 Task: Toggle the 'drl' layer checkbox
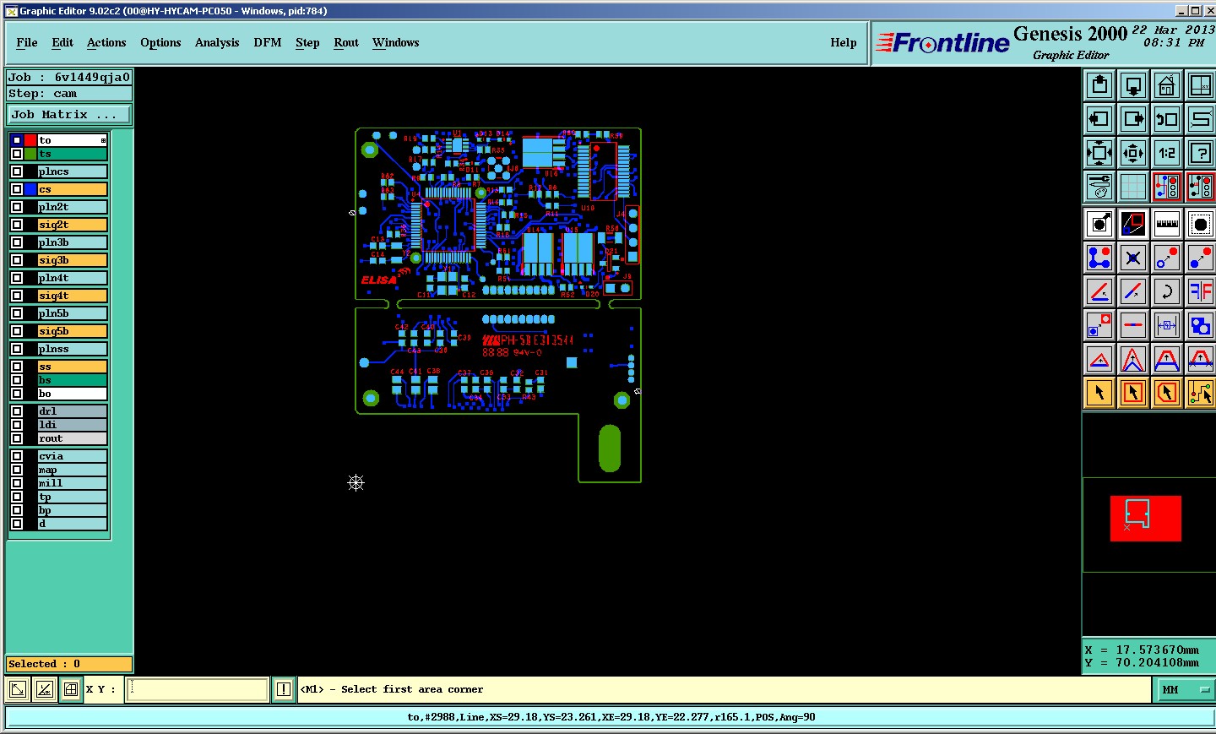point(17,411)
